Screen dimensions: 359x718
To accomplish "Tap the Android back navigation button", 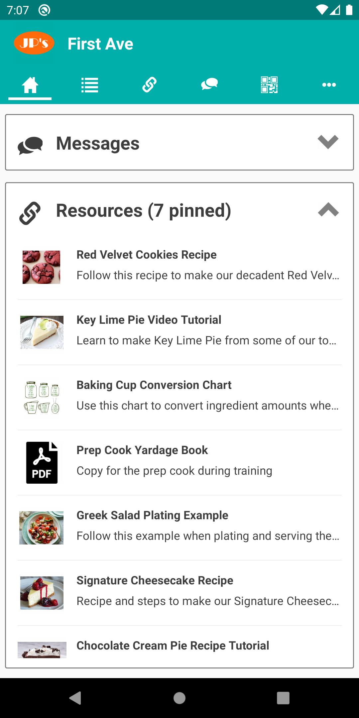I will click(75, 698).
